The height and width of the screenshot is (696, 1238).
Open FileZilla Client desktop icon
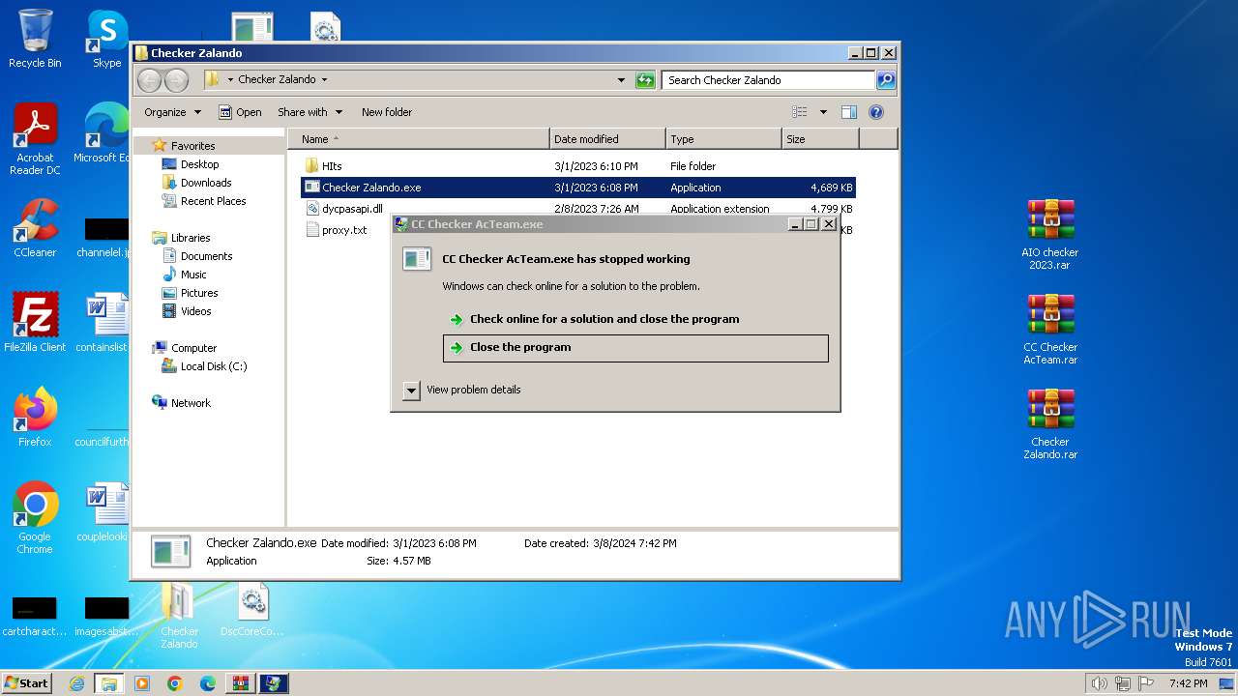click(35, 323)
